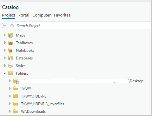This screenshot has height=116, width=152.
Task: Select the Databases label
Action: tap(24, 58)
